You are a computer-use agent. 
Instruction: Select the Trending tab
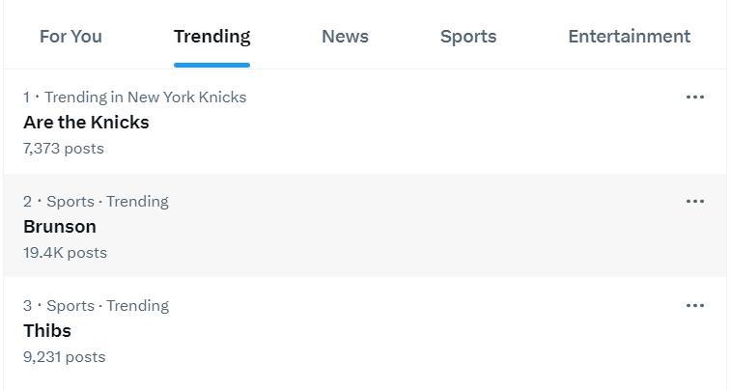[211, 37]
